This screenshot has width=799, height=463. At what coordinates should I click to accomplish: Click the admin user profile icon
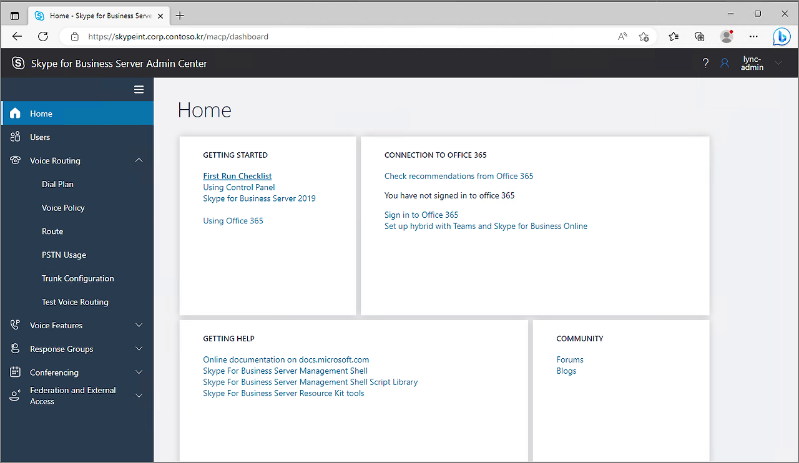[724, 62]
